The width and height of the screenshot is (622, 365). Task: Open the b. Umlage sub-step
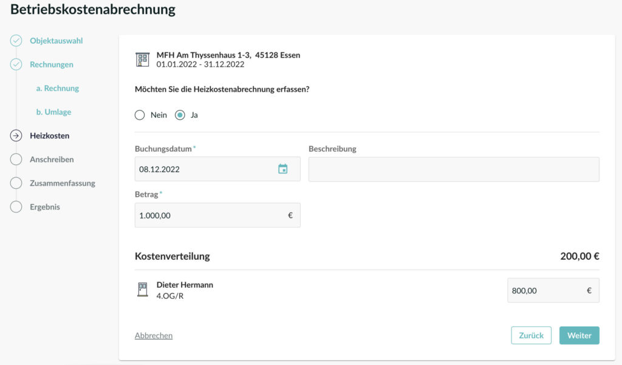coord(53,112)
